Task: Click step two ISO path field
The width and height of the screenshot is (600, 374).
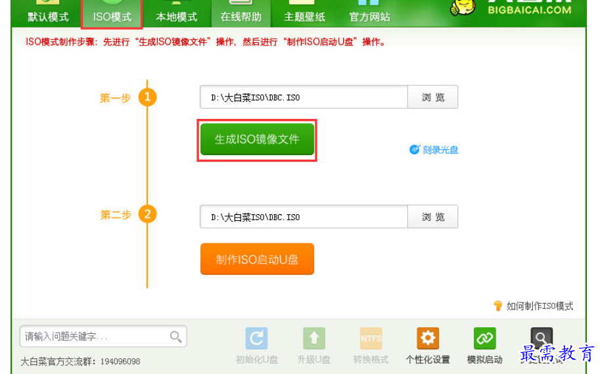Action: pos(304,217)
